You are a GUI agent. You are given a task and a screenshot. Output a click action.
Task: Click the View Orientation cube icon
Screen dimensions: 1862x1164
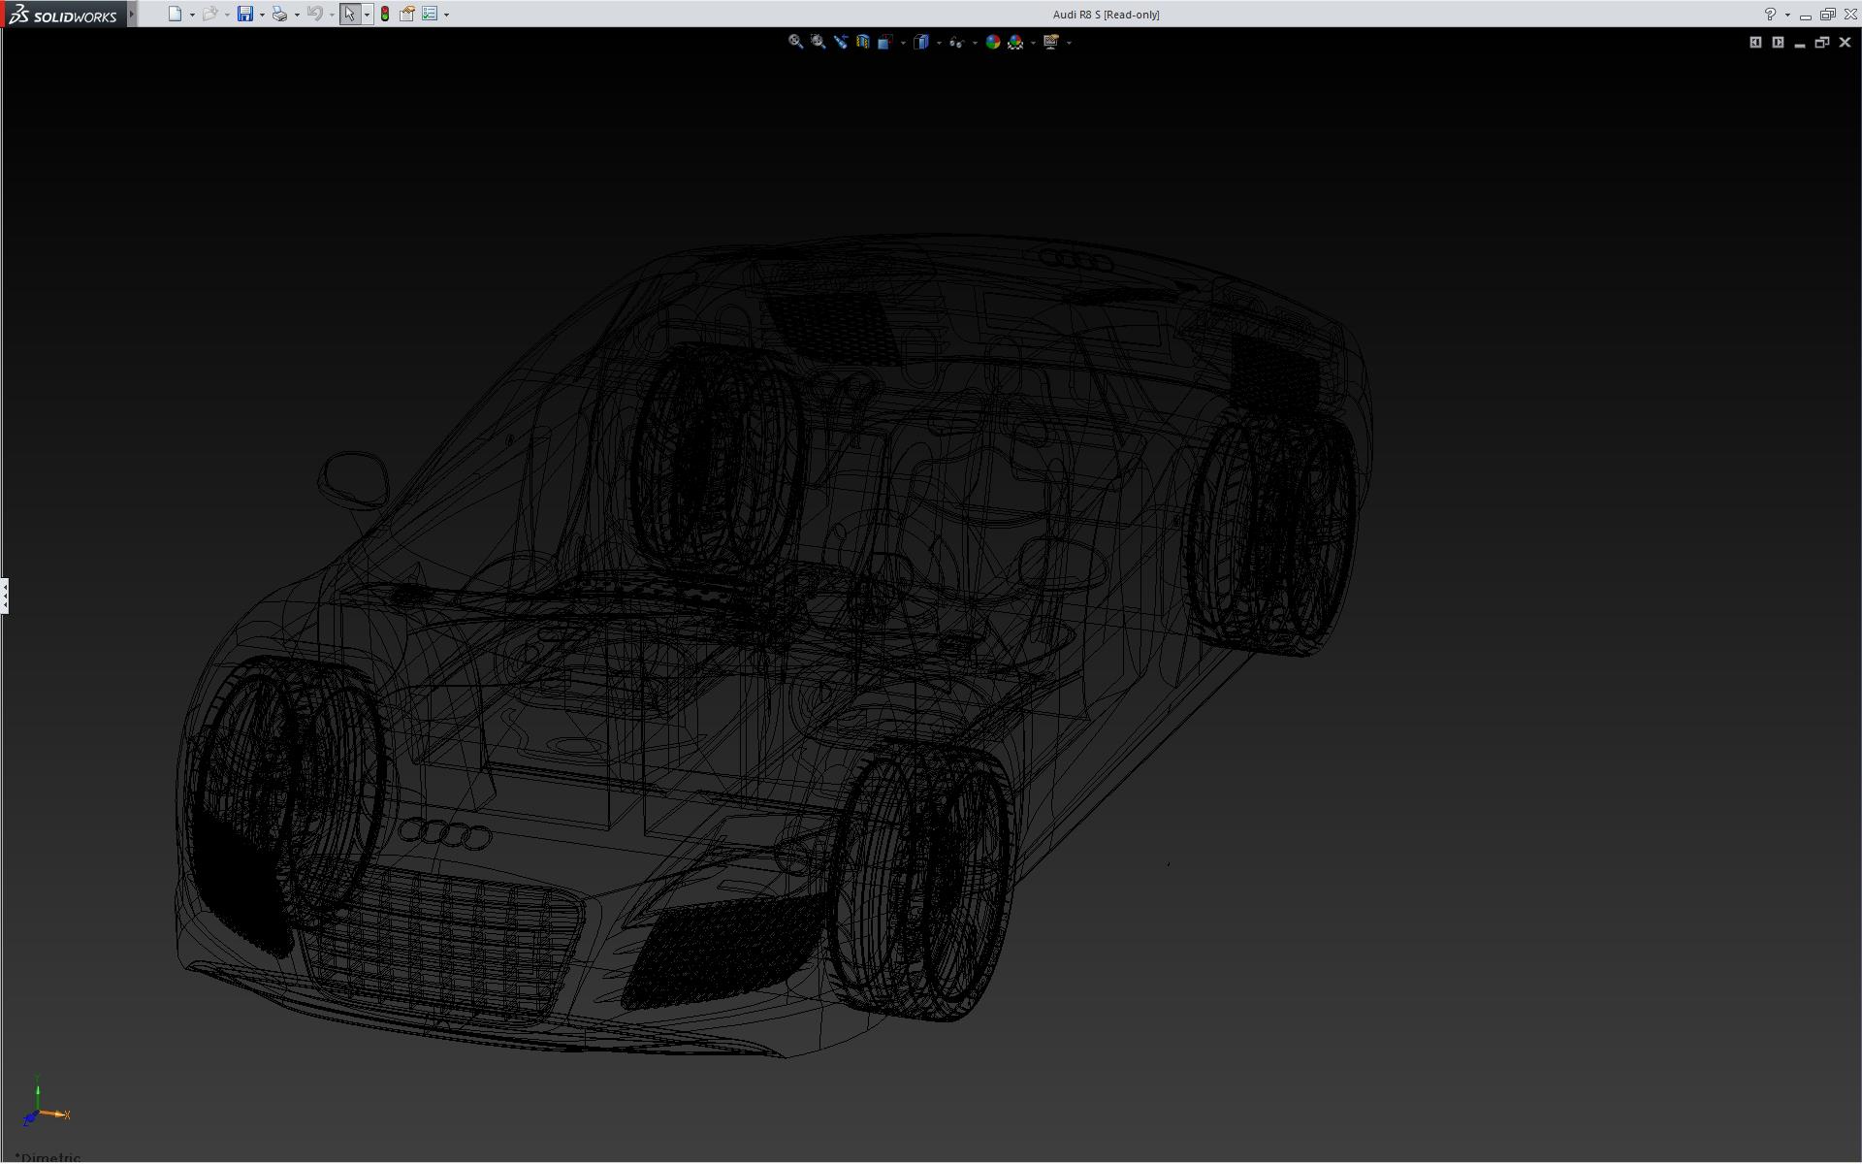click(x=884, y=42)
